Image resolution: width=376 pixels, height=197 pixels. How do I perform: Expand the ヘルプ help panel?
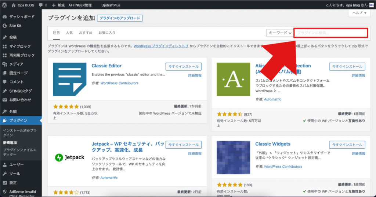coord(359,13)
